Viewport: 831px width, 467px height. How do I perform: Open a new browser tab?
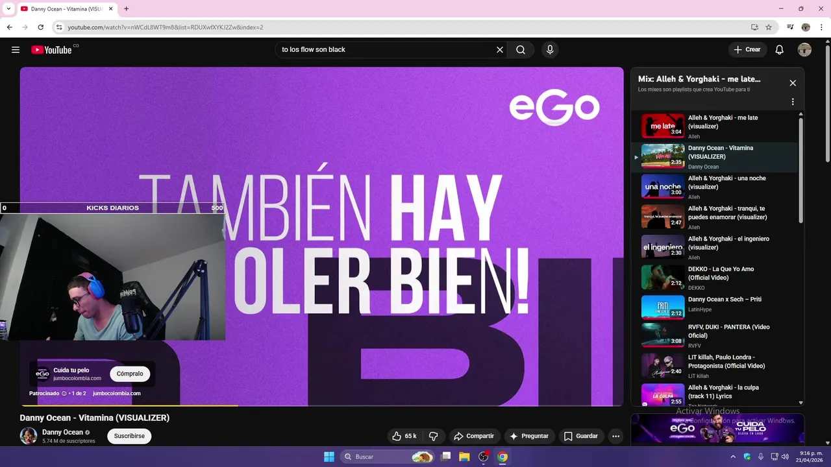tap(126, 8)
